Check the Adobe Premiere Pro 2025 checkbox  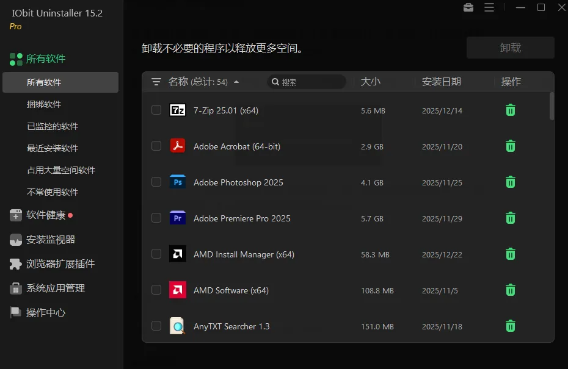[156, 218]
